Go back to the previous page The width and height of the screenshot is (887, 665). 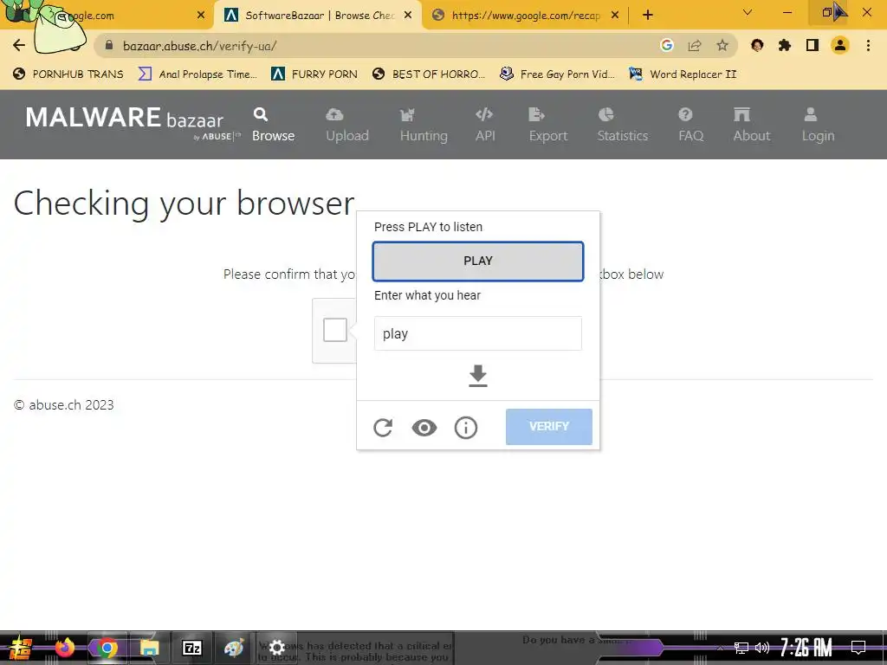(19, 45)
